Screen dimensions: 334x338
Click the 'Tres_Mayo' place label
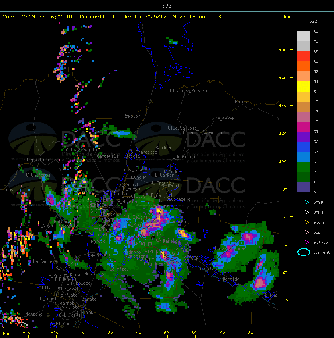pyautogui.click(x=132, y=170)
